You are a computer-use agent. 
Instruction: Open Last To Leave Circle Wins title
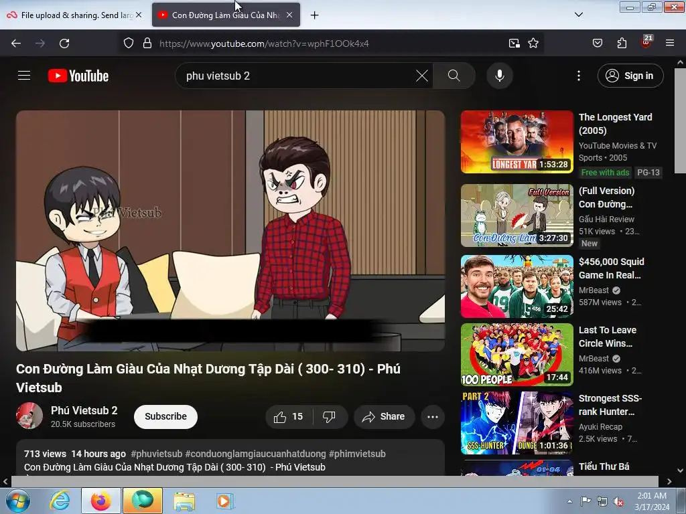(x=607, y=337)
